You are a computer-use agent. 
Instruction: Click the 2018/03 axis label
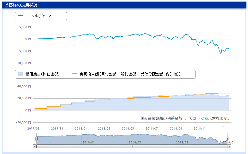(104, 129)
